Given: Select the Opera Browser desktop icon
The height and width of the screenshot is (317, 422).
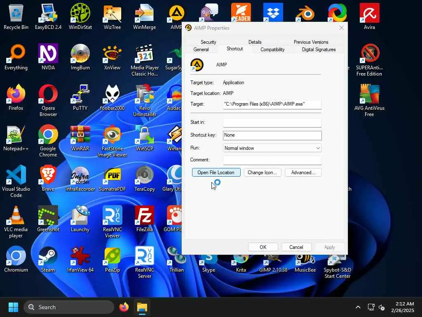Looking at the screenshot, I should pos(48,101).
